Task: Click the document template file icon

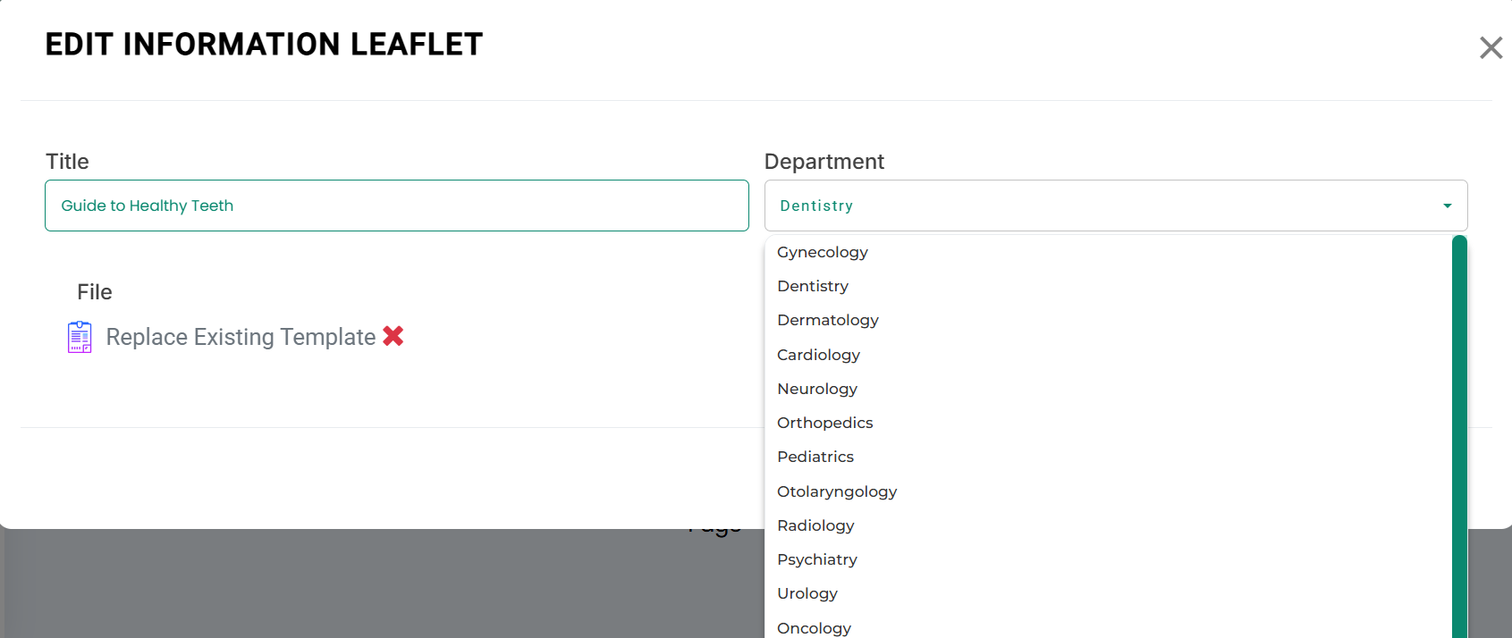Action: [80, 337]
